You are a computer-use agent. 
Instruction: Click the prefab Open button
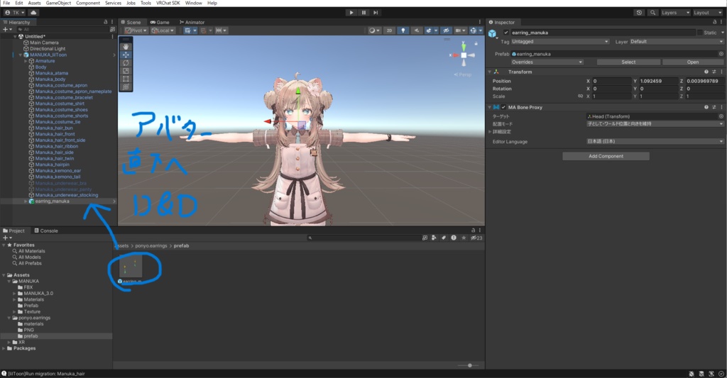point(693,62)
